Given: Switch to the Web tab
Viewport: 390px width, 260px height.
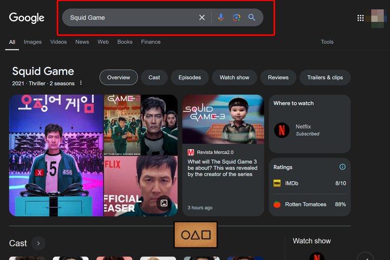Looking at the screenshot, I should (x=103, y=42).
